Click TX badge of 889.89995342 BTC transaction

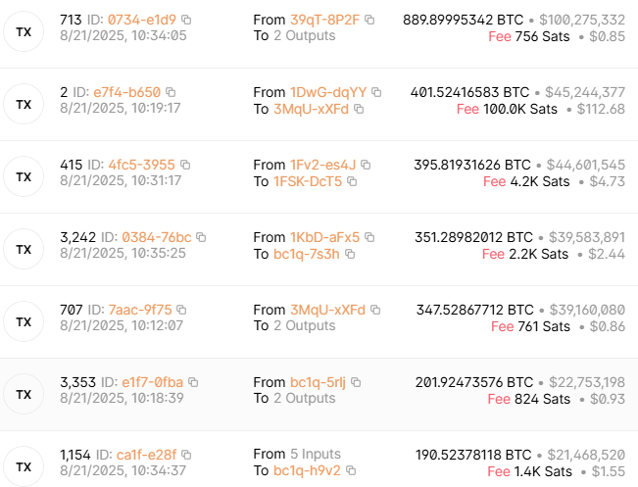click(x=24, y=31)
